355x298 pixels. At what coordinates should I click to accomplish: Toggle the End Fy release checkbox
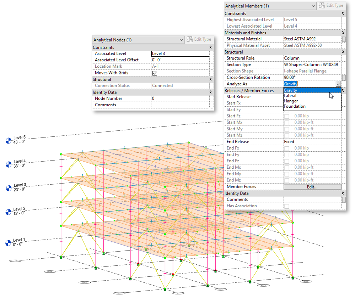[287, 155]
